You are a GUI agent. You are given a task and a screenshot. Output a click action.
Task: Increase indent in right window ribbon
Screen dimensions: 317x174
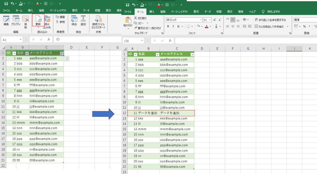[250, 26]
